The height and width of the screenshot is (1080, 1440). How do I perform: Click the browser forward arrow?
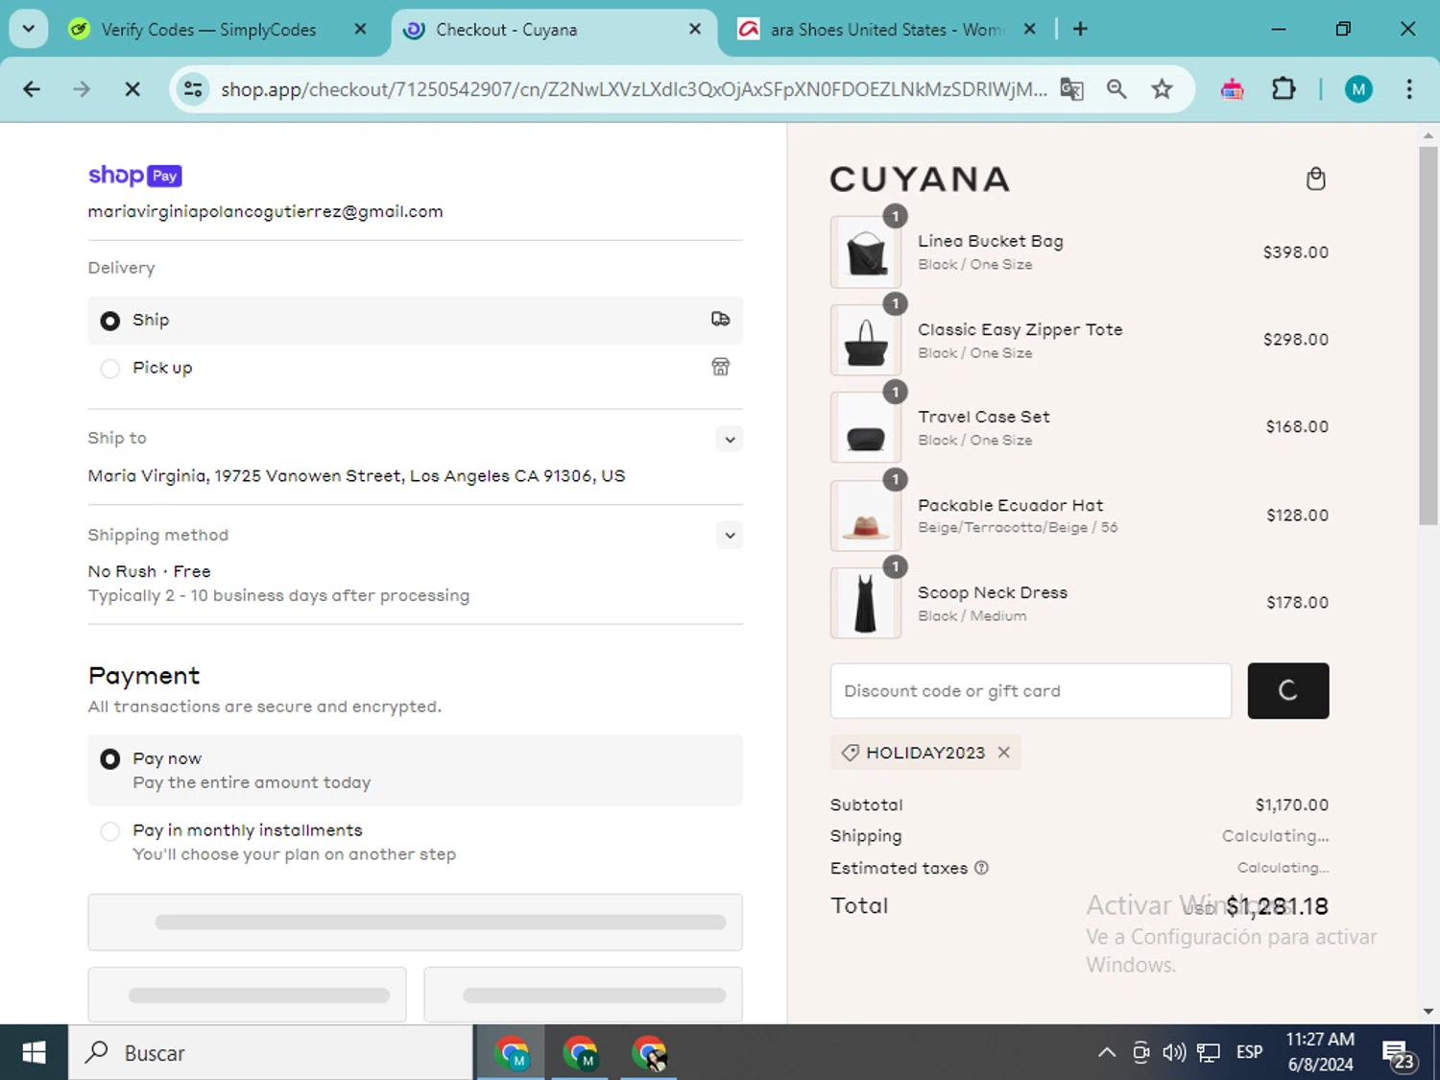tap(82, 89)
